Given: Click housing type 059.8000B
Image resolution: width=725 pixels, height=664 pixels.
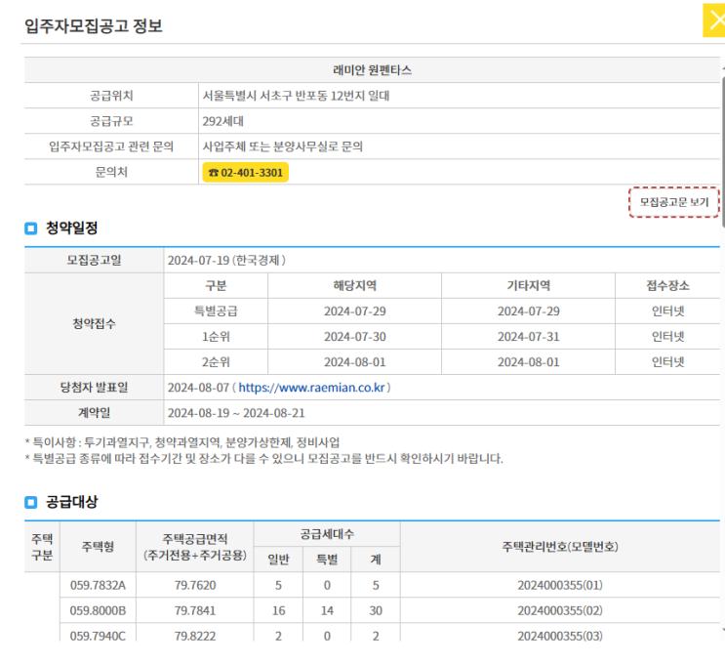Looking at the screenshot, I should [x=98, y=611].
